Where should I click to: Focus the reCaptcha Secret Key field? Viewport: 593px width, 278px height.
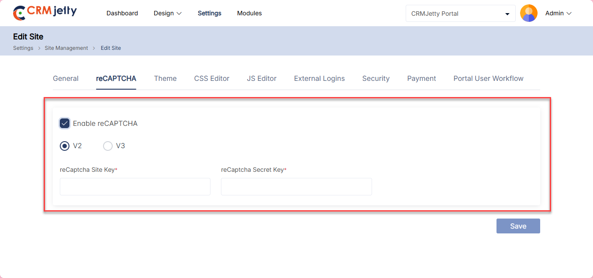click(296, 187)
